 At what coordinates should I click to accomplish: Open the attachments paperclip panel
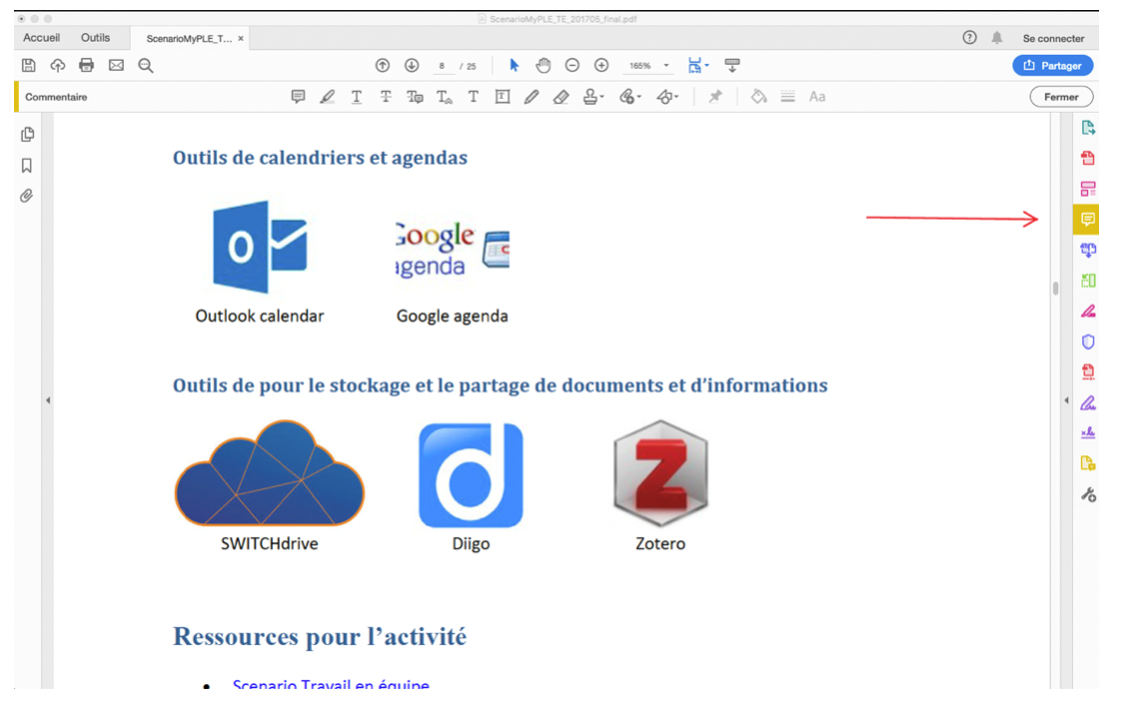(27, 196)
